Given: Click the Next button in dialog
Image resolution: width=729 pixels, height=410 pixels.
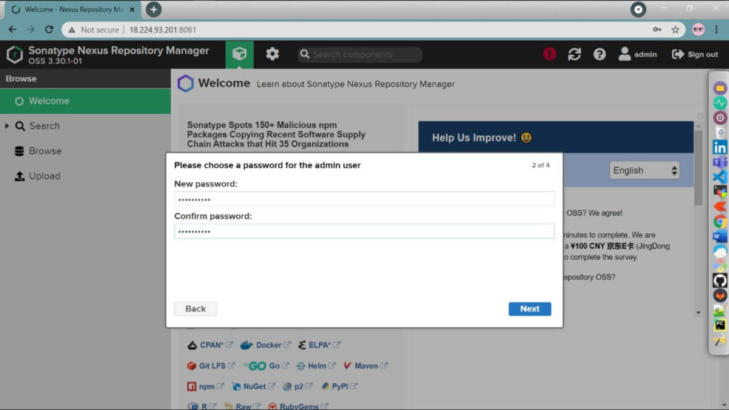Looking at the screenshot, I should tap(530, 309).
